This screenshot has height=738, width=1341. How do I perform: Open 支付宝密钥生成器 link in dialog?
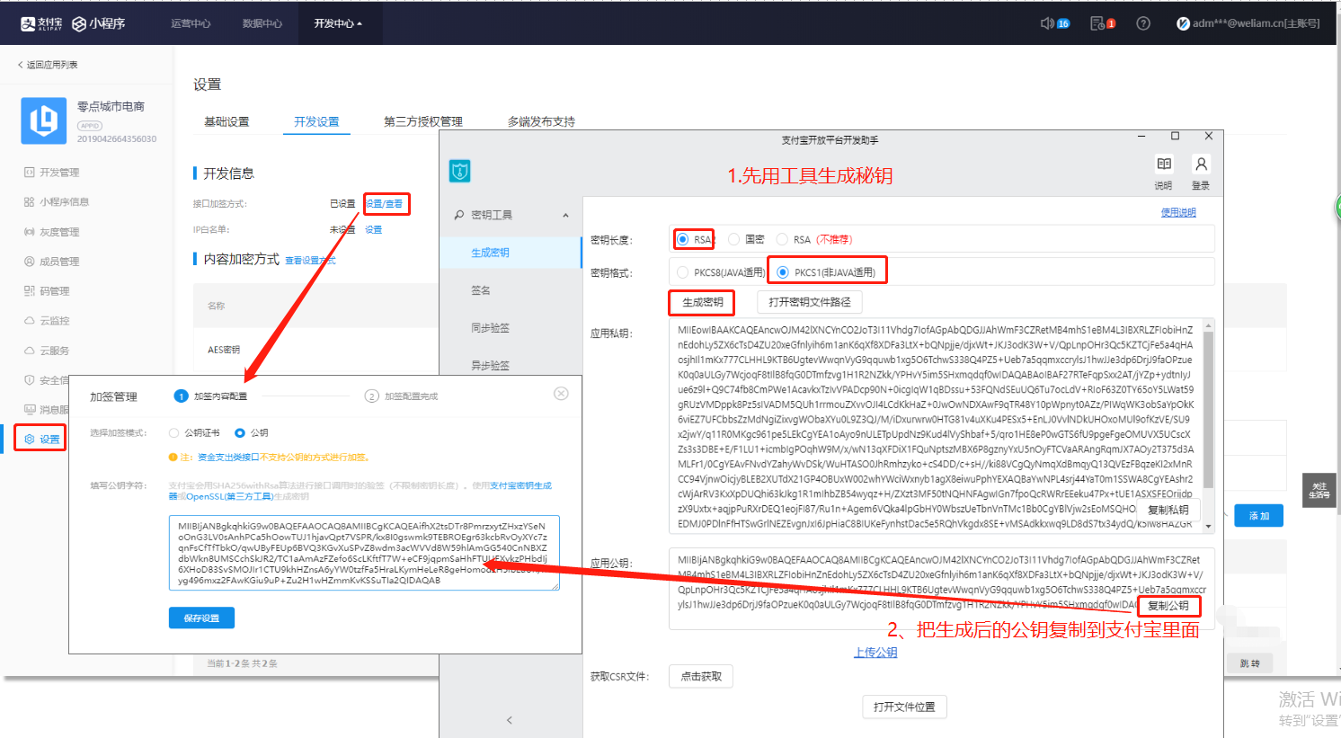tap(521, 485)
